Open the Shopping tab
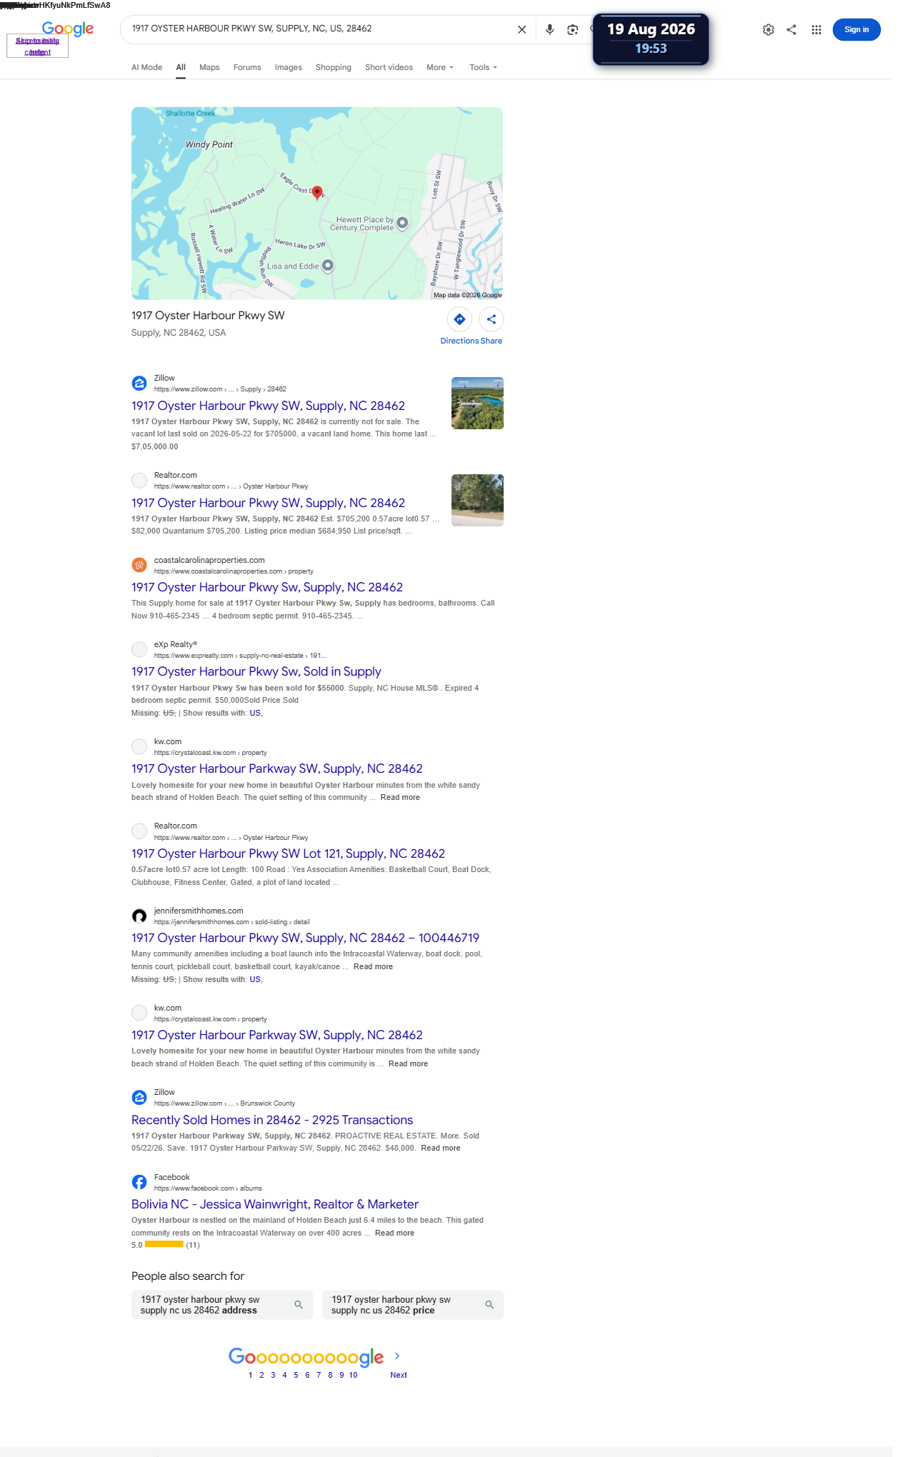 pos(334,67)
